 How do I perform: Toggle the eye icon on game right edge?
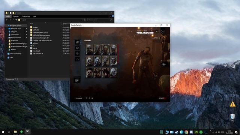point(163,64)
